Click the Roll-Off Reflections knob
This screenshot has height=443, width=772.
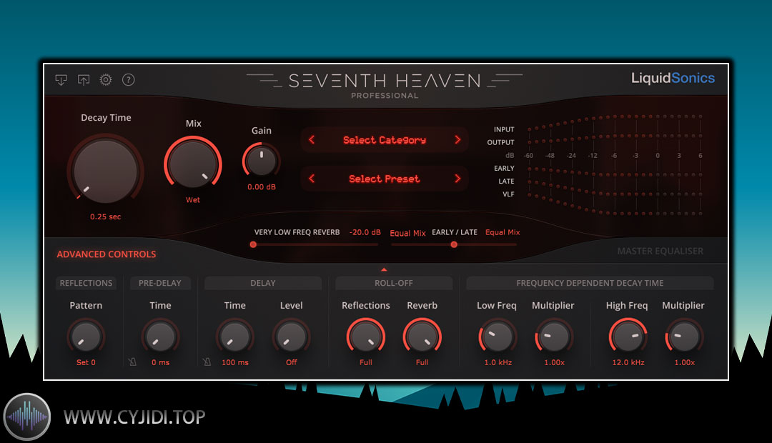pos(366,337)
